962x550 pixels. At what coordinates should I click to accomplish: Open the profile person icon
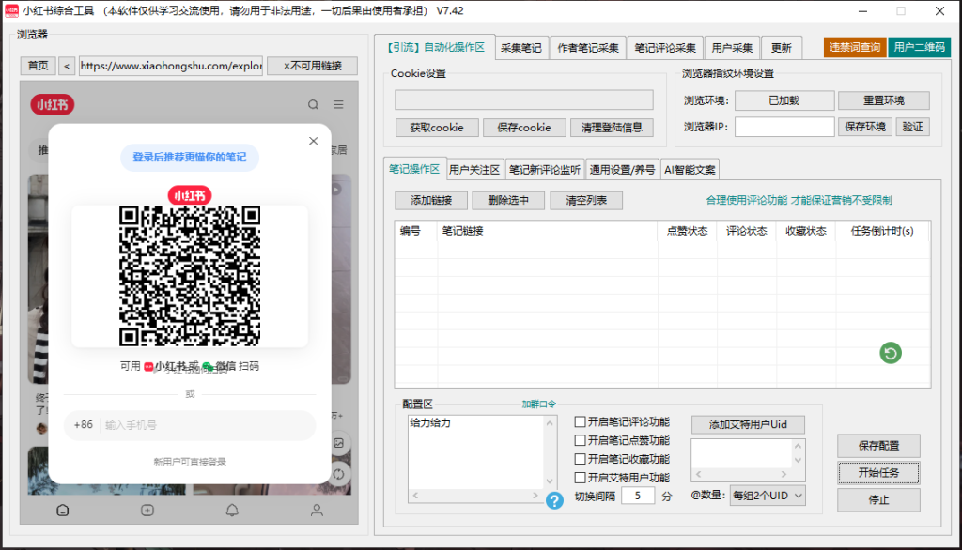316,510
